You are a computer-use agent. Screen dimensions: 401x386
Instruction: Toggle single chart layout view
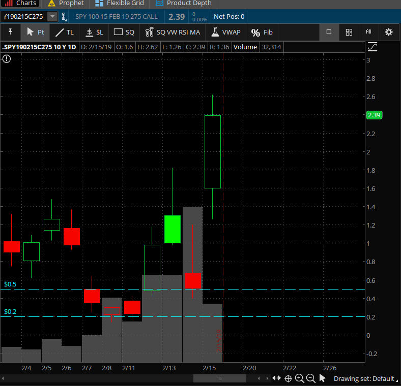click(329, 32)
